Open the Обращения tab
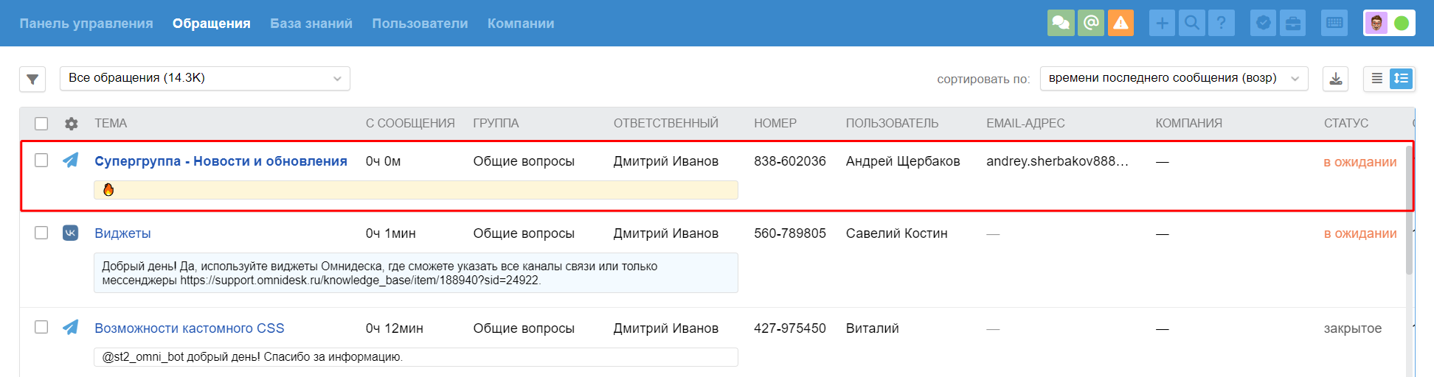Image resolution: width=1434 pixels, height=377 pixels. pyautogui.click(x=212, y=24)
